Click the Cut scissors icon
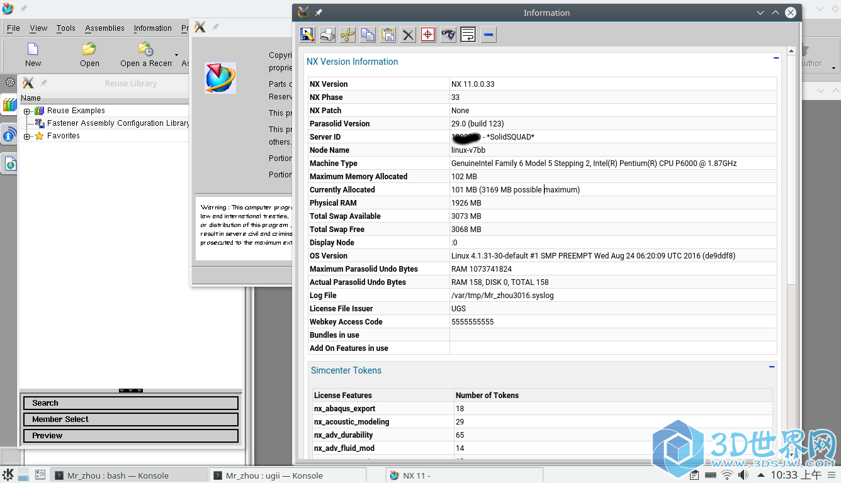841x483 pixels. (347, 35)
